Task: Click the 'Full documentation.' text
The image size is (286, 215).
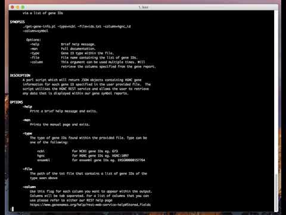Action: (x=78, y=48)
